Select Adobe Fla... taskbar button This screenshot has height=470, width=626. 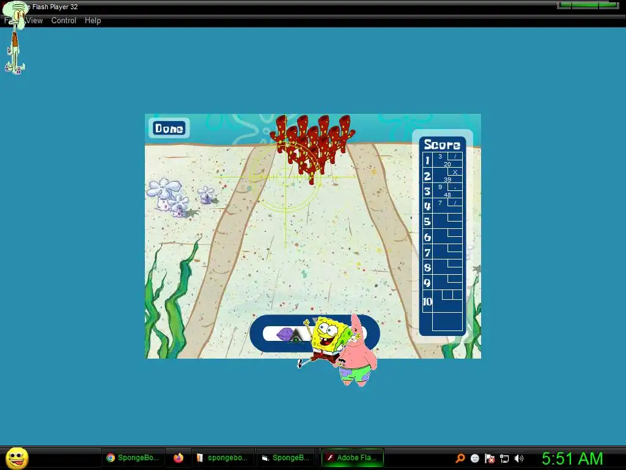pos(352,458)
